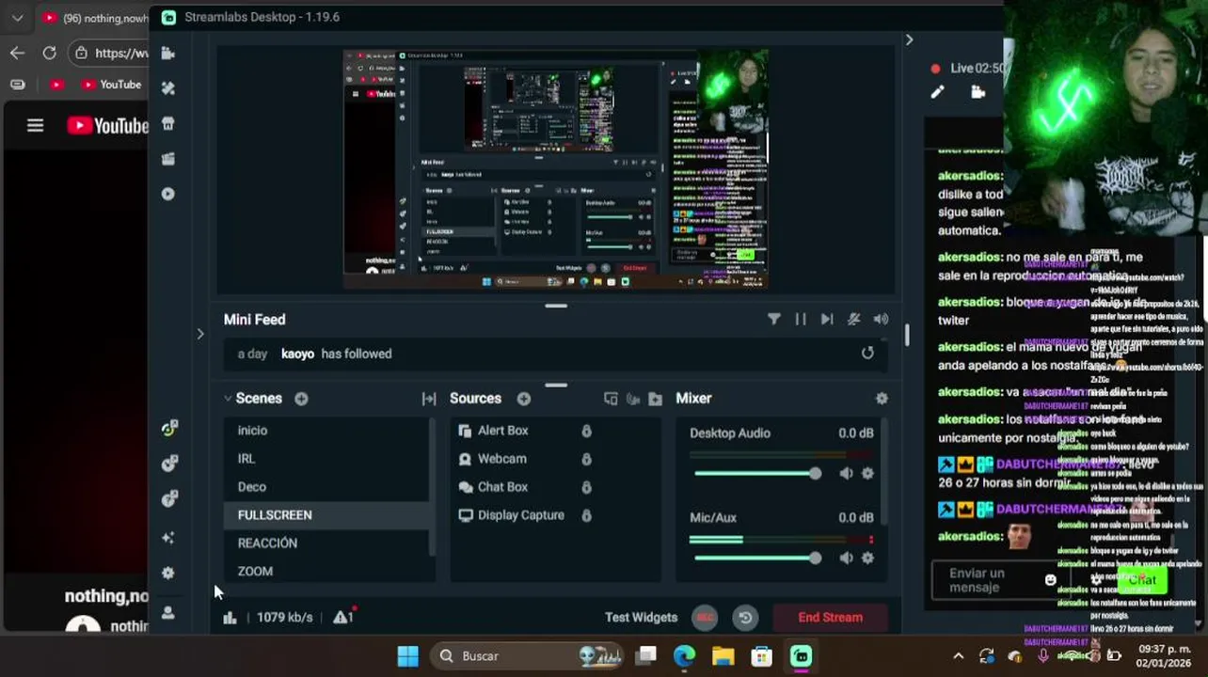Viewport: 1208px width, 677px height.
Task: Reload the browser page
Action: pos(49,53)
